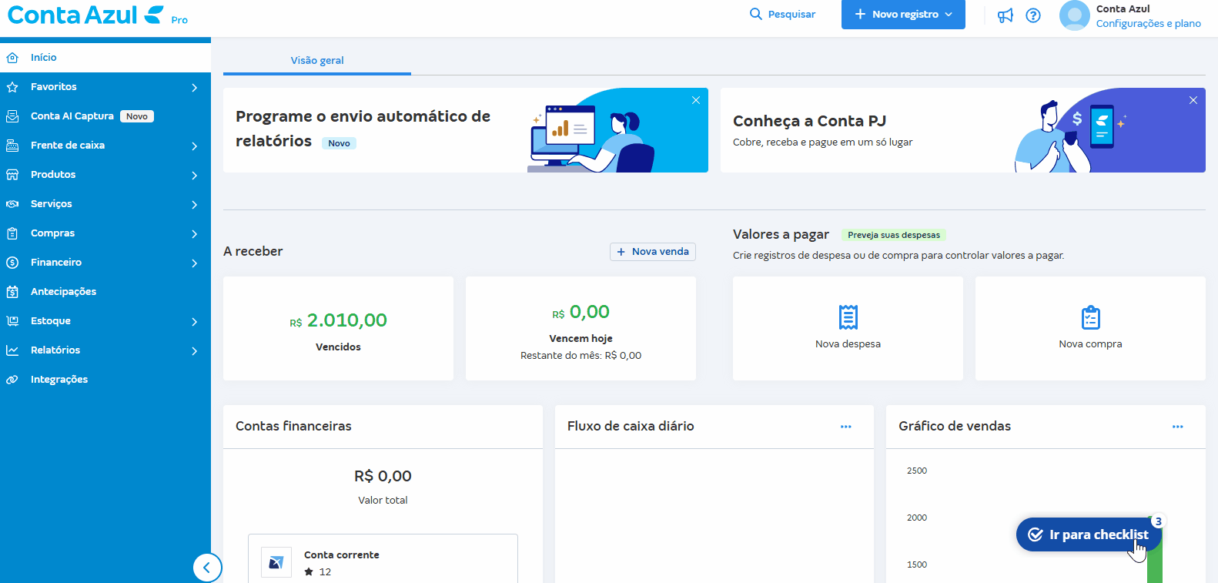The image size is (1218, 583).
Task: Expand the Frente de caixa chevron
Action: click(x=195, y=146)
